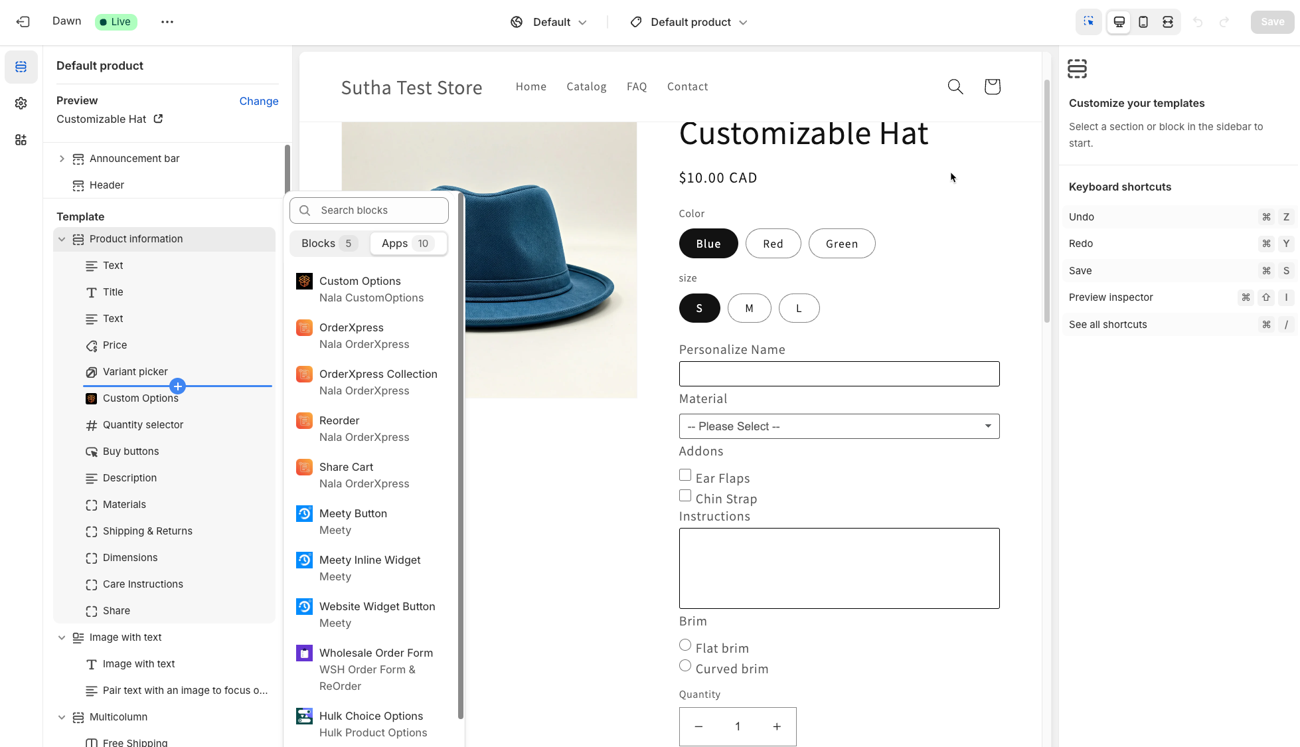The width and height of the screenshot is (1300, 747).
Task: Choose the Red color variant pill
Action: [773, 244]
